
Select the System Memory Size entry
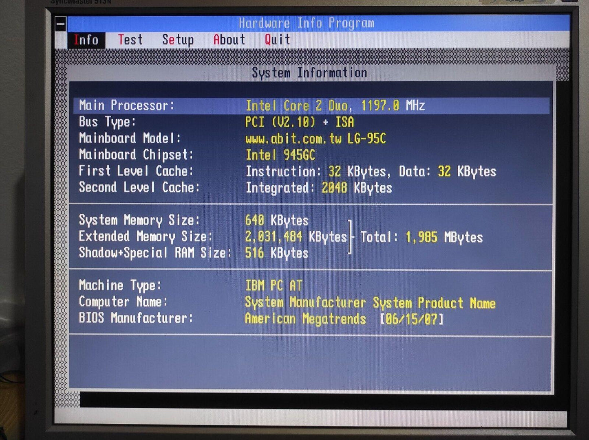[x=194, y=221]
